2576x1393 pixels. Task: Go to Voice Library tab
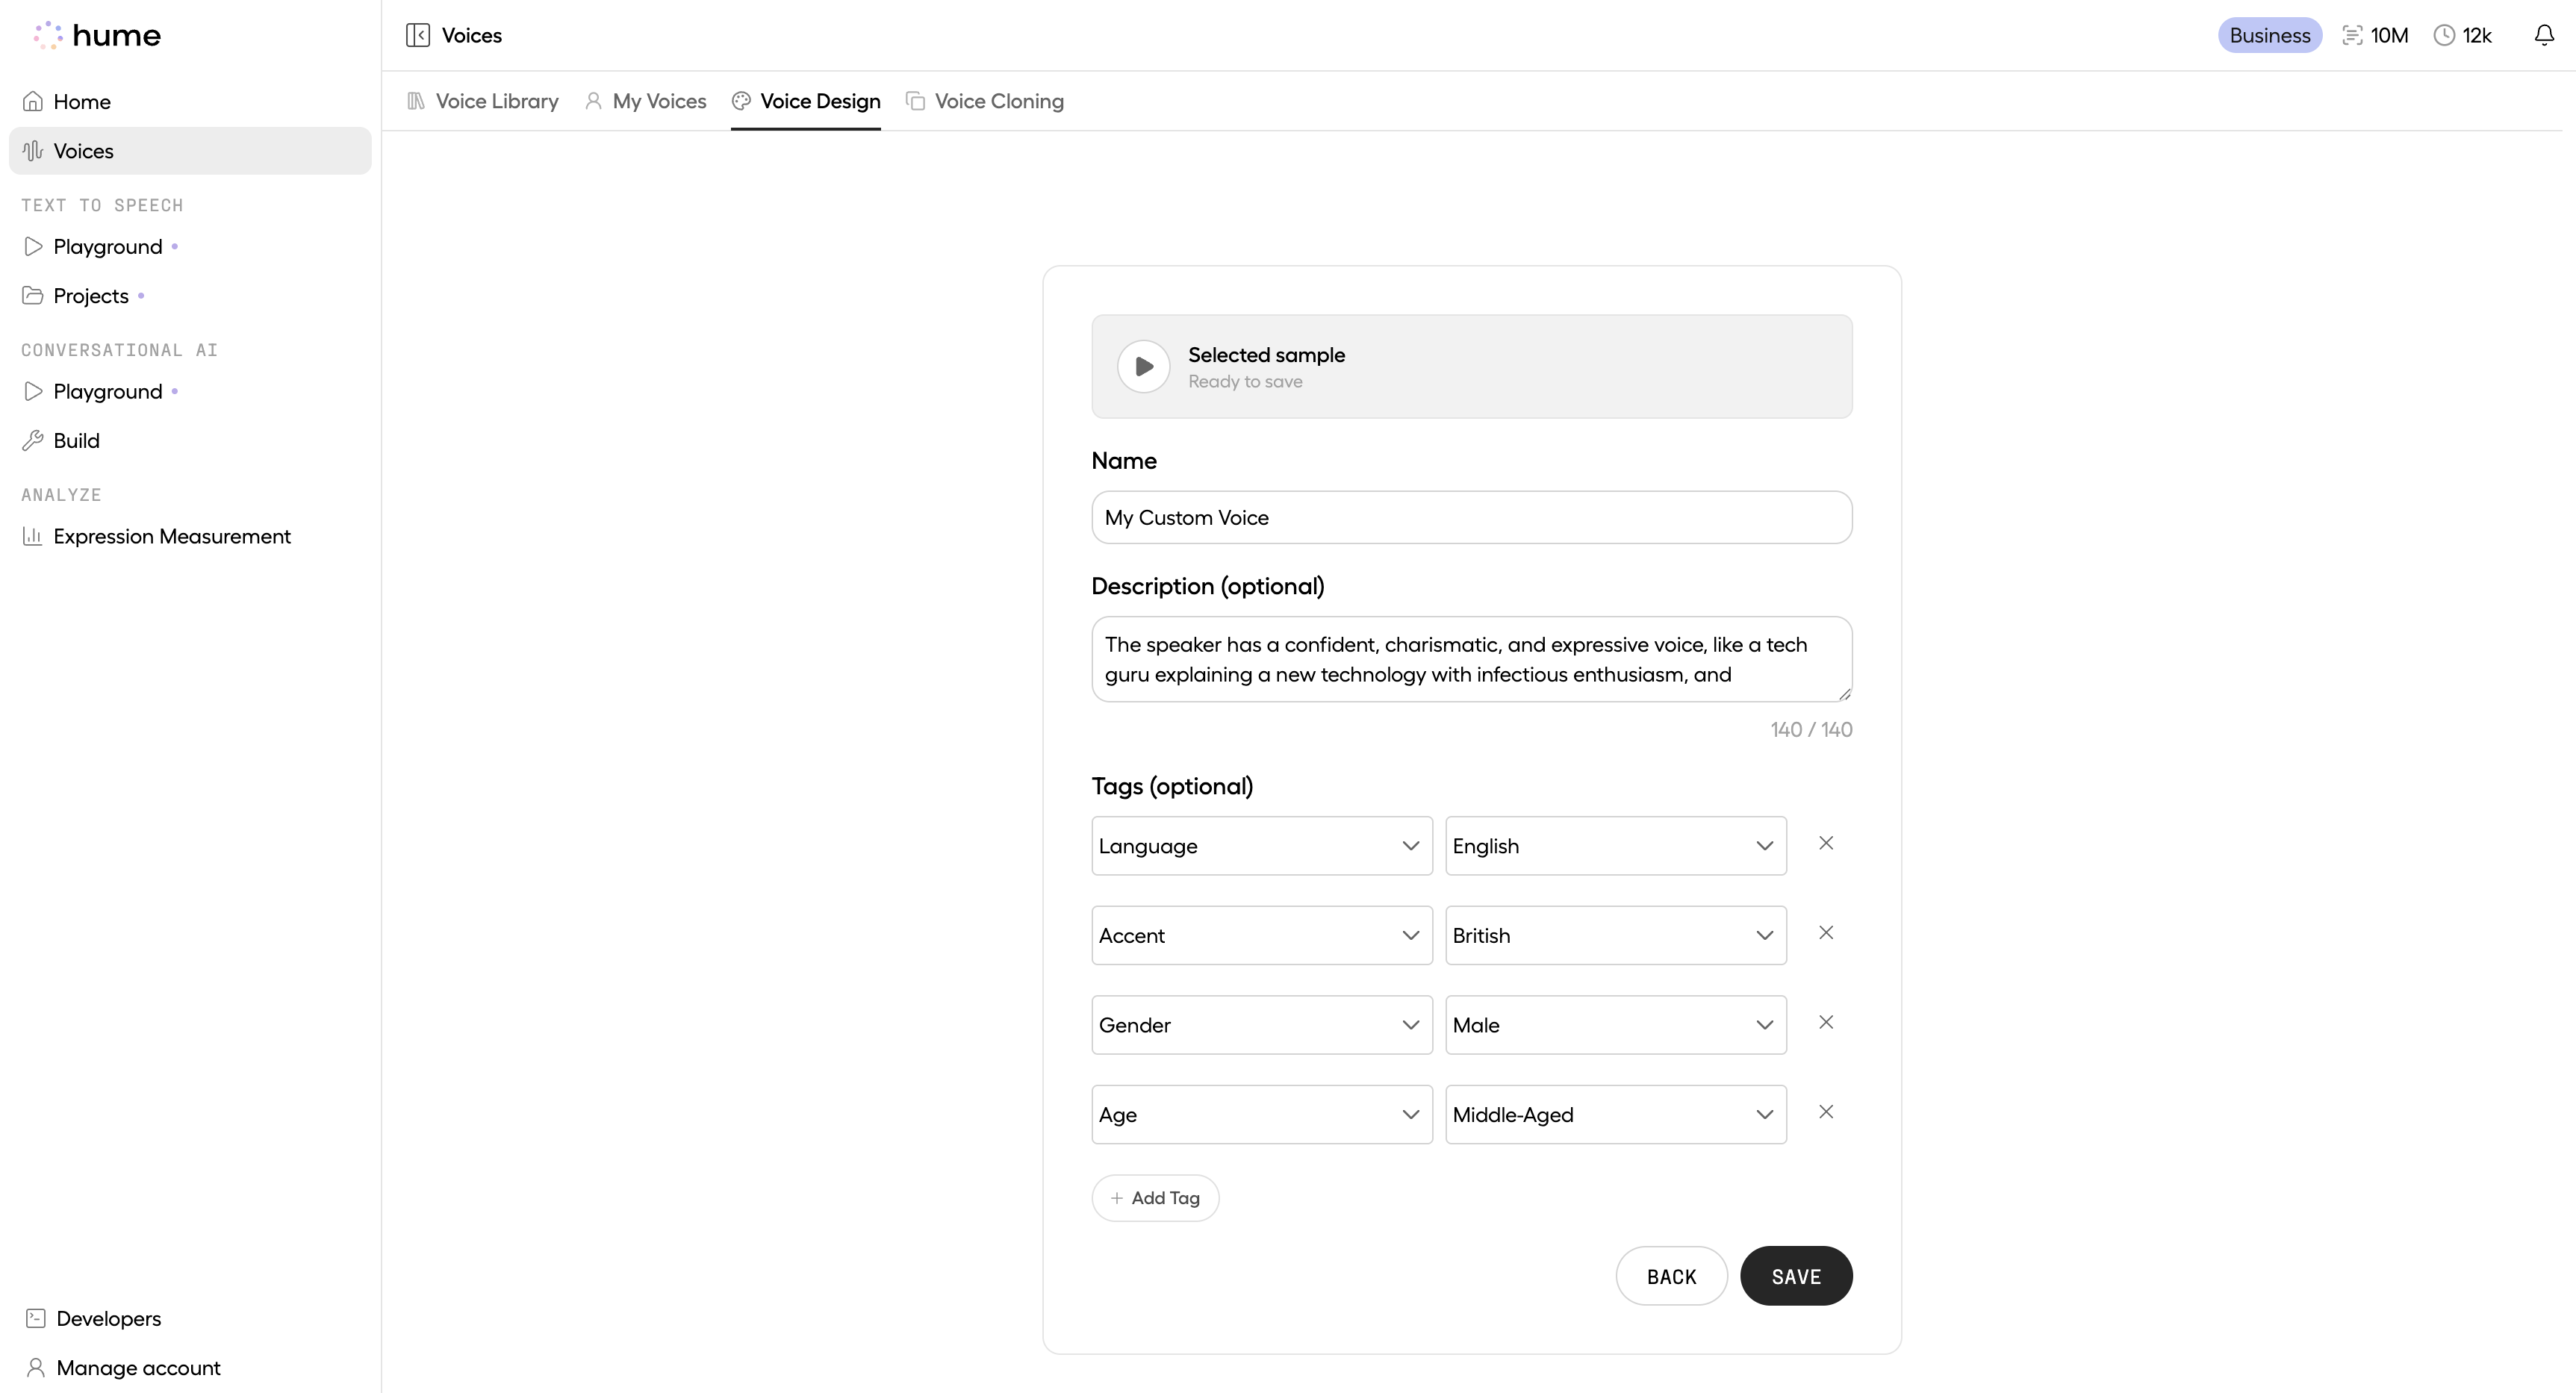(483, 101)
